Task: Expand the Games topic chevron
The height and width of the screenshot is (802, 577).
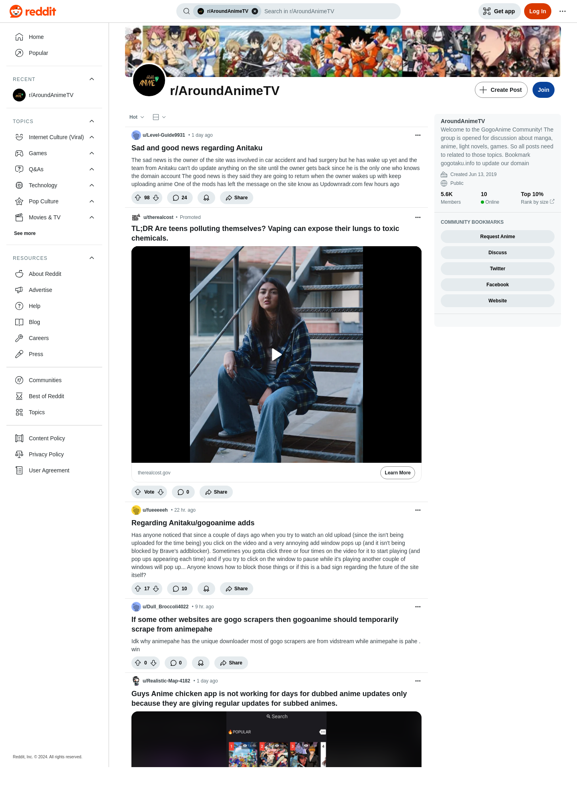Action: pos(92,153)
